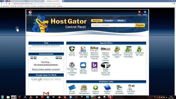Open the Windows Start menu
The width and height of the screenshot is (176, 99).
(2, 97)
